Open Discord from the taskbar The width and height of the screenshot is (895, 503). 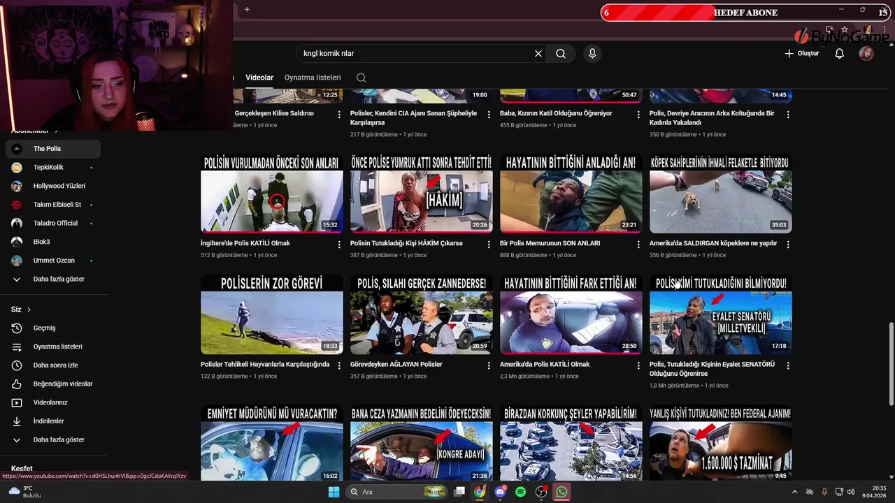500,492
